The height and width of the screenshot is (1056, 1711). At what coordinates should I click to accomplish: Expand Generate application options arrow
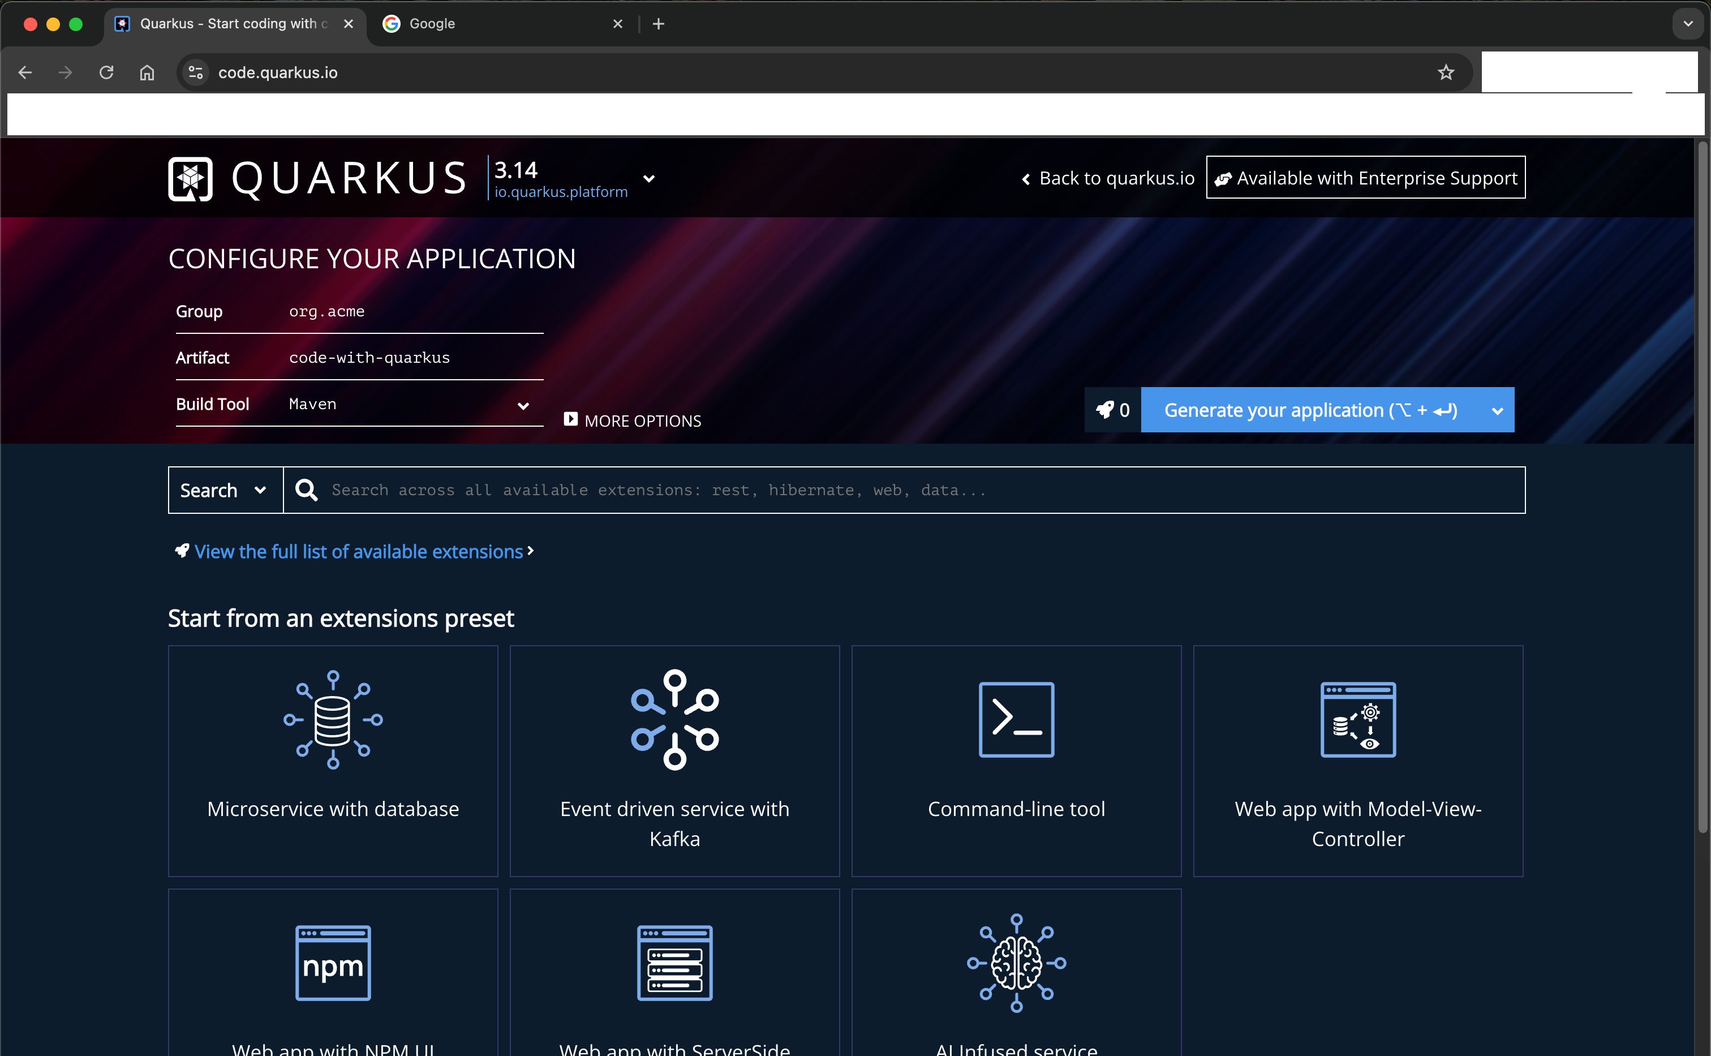[1497, 411]
